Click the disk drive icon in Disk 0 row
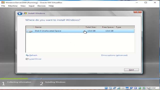Image resolution: width=160 pixels, height=90 pixels. [x=29, y=31]
